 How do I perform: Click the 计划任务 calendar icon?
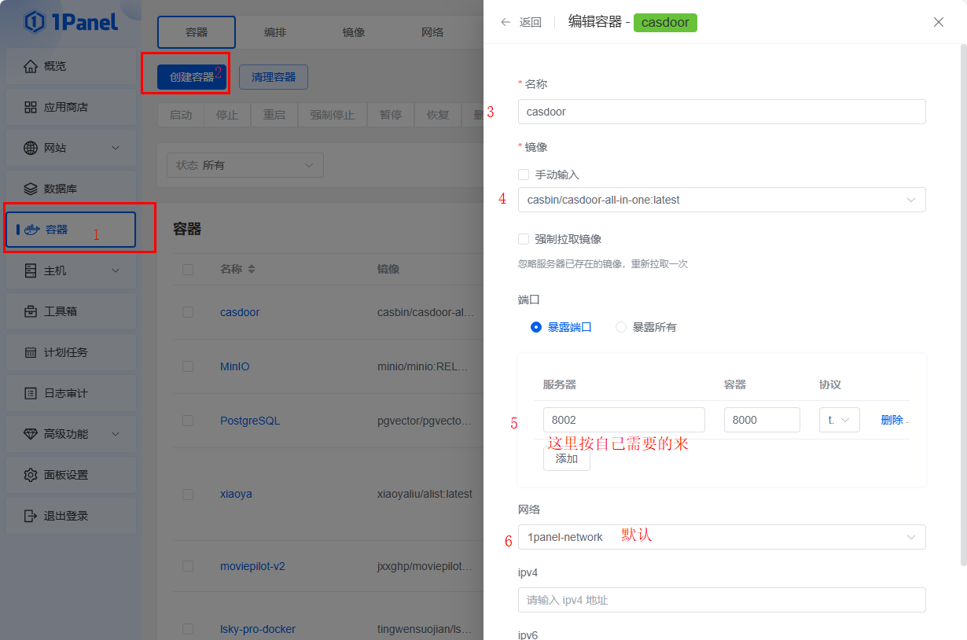(31, 352)
